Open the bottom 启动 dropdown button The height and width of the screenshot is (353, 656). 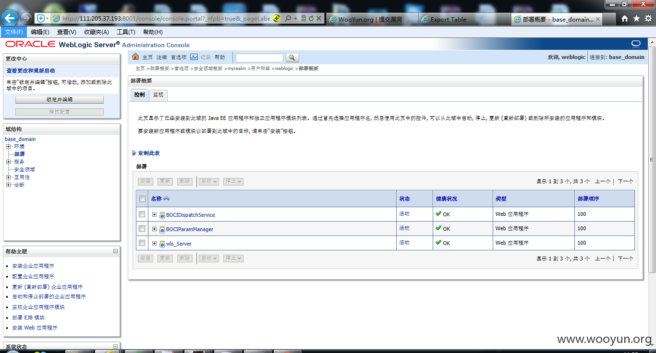pyautogui.click(x=209, y=258)
